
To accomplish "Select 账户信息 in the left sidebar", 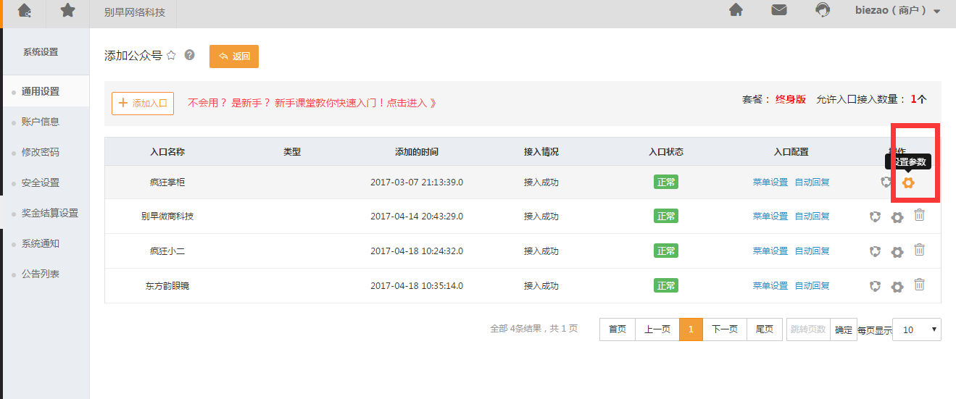I will pos(41,122).
